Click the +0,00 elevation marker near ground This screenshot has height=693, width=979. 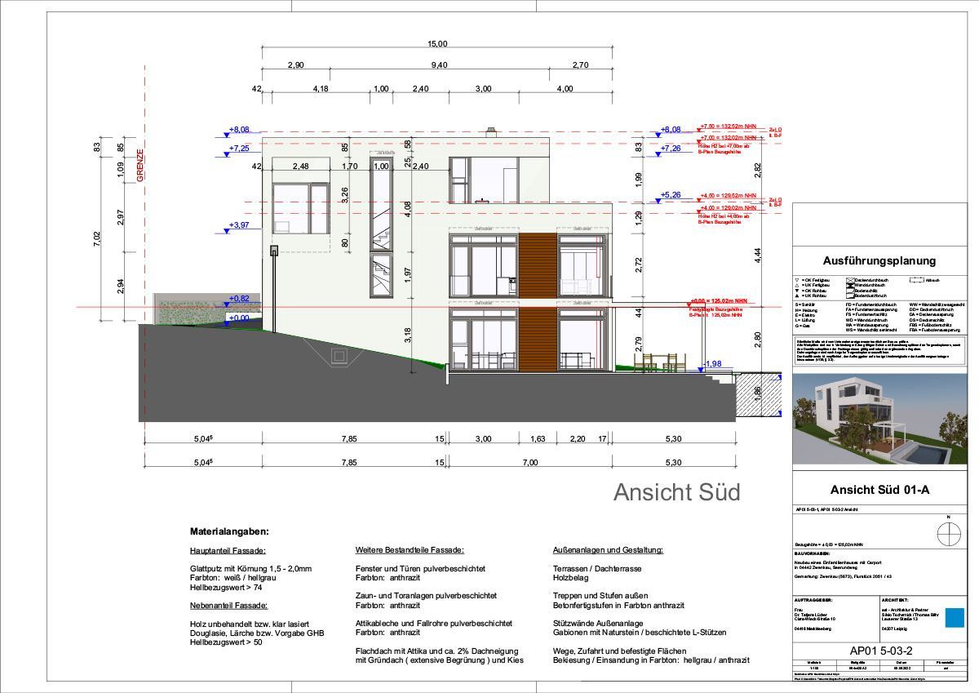(238, 318)
